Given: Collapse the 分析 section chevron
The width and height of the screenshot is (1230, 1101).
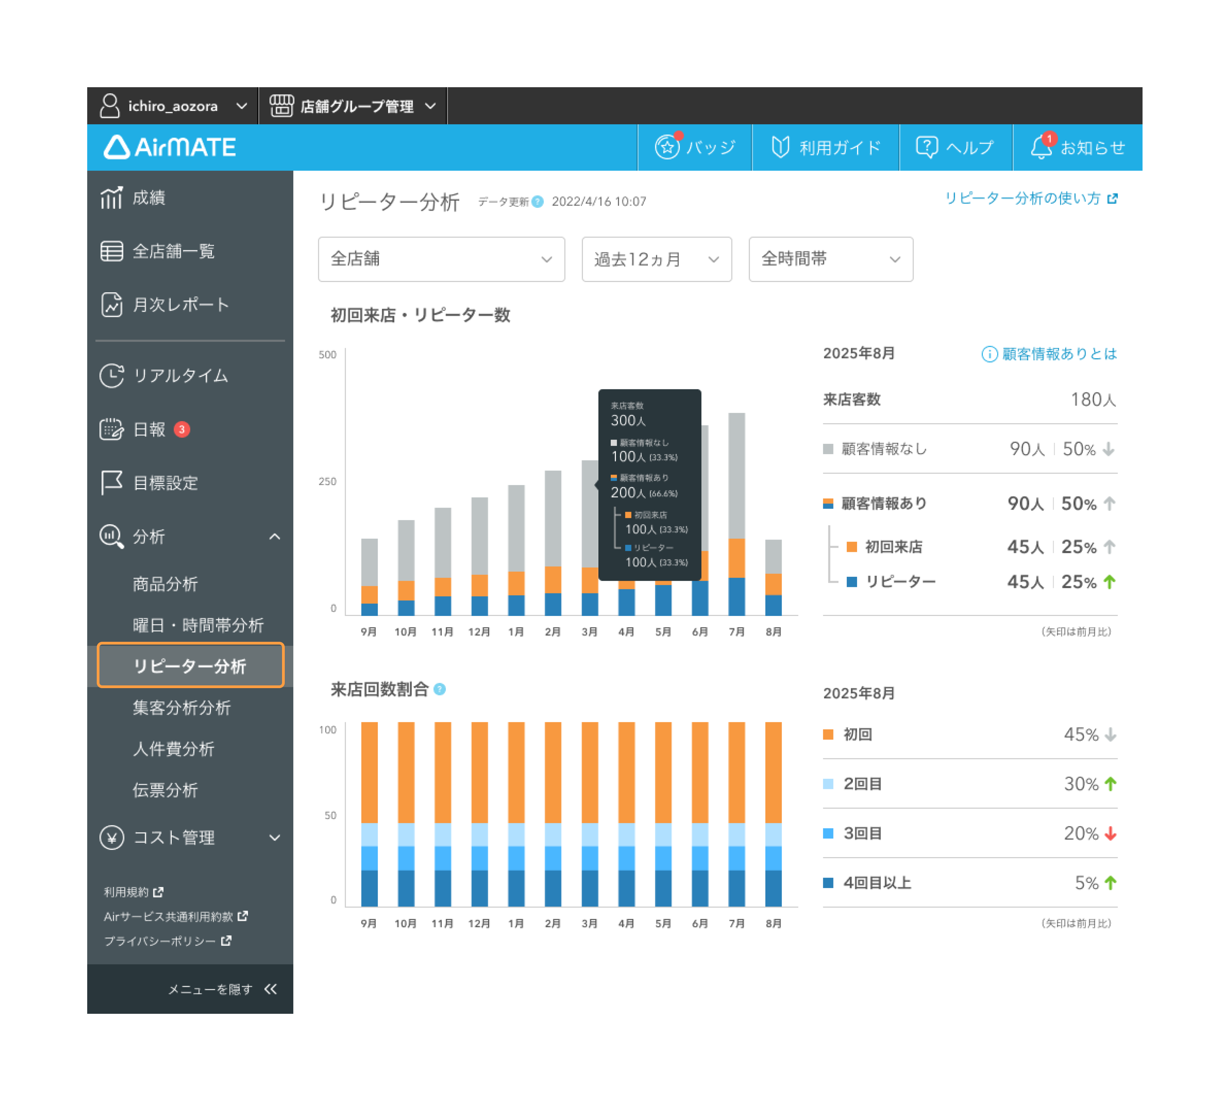Looking at the screenshot, I should [x=275, y=537].
